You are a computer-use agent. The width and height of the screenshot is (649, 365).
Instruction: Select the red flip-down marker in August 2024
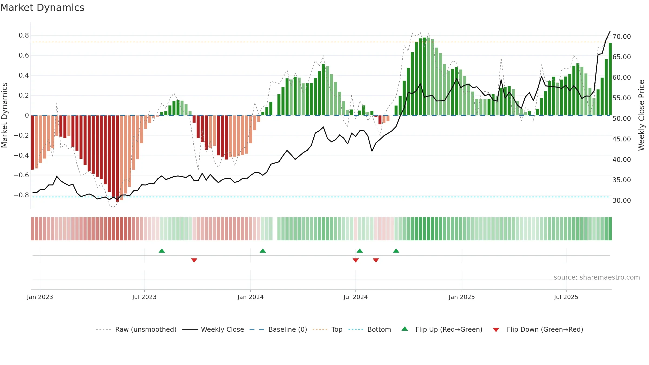click(x=376, y=260)
